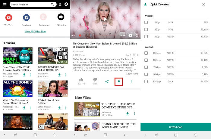Open options for Nuclear Bombs video
211x139 pixels.
[30, 108]
